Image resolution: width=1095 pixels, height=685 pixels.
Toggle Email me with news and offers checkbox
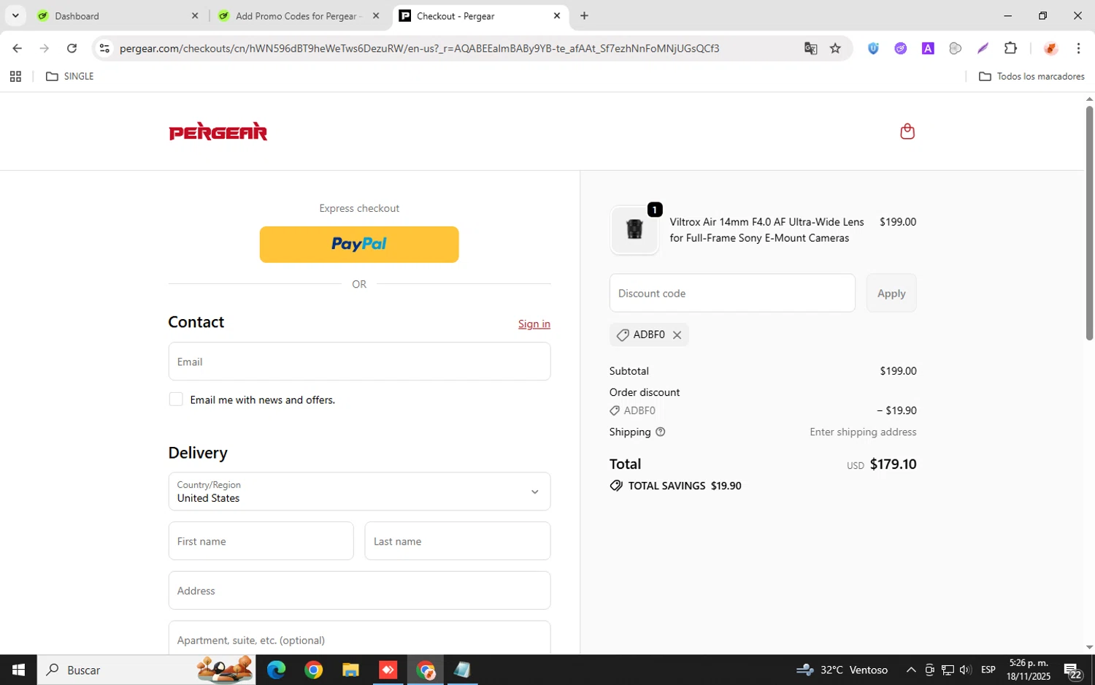pos(176,399)
